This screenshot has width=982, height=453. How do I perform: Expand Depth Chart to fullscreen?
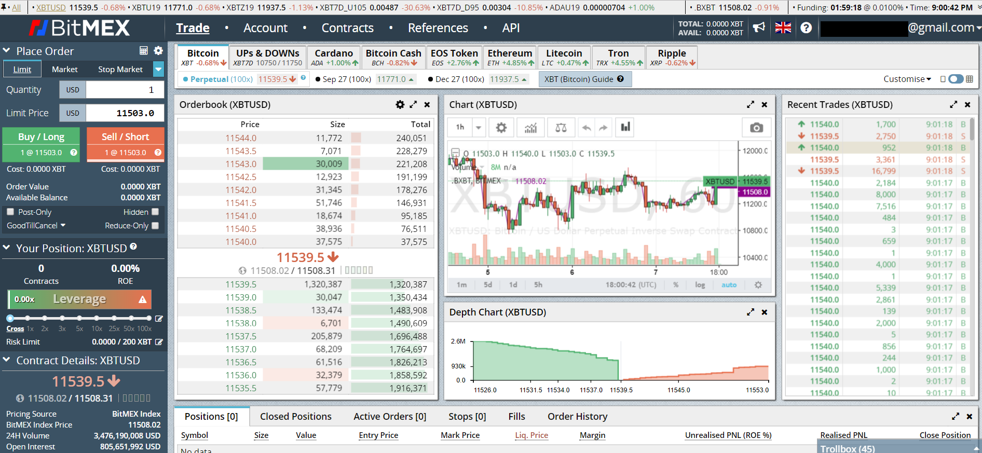click(751, 312)
